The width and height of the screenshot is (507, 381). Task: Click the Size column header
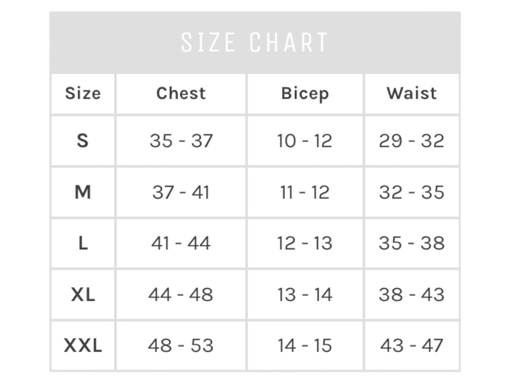[x=83, y=93]
